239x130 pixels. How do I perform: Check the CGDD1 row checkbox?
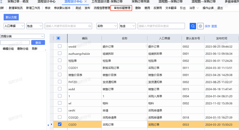(x=60, y=67)
